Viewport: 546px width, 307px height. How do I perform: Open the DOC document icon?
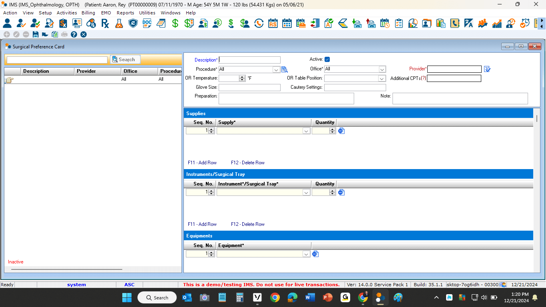[x=147, y=23]
